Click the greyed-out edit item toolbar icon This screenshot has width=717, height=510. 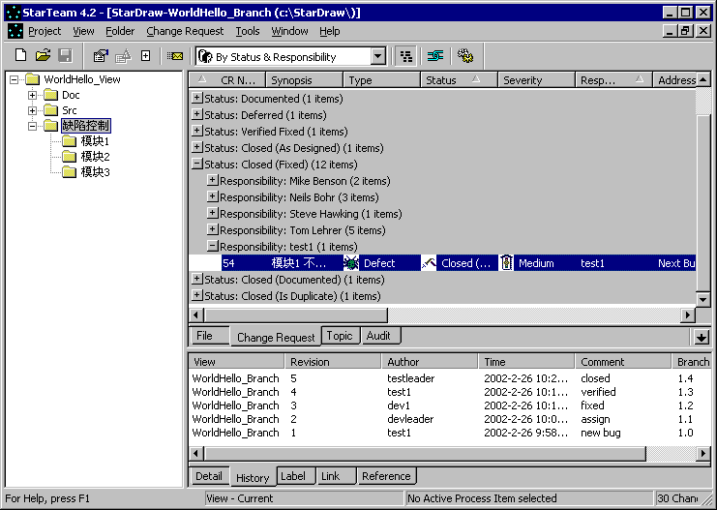(x=124, y=56)
